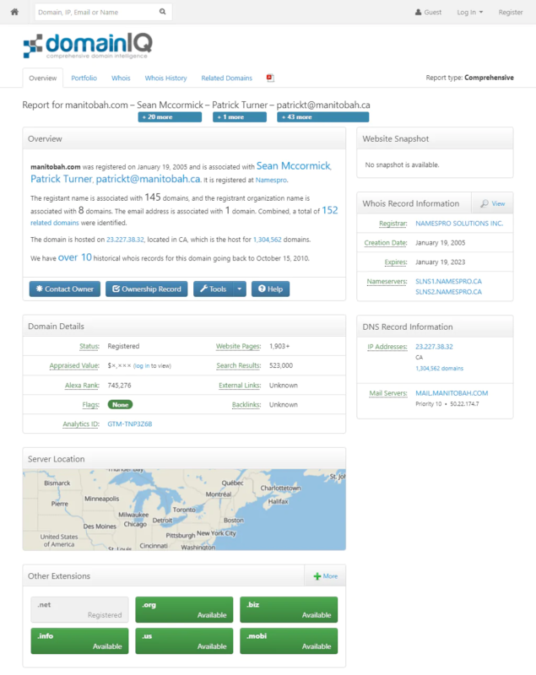Click the Guest account text
Image resolution: width=536 pixels, height=675 pixels.
433,12
